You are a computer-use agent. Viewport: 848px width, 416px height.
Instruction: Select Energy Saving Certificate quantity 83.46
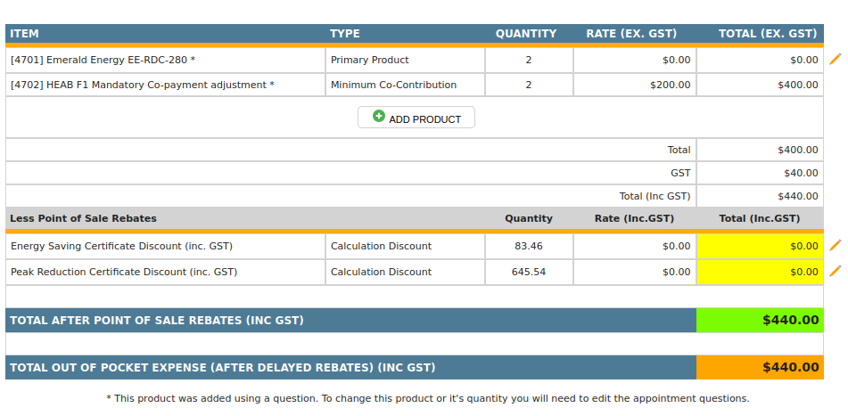[x=529, y=246]
